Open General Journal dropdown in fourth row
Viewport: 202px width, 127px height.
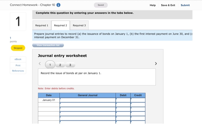tap(88, 114)
